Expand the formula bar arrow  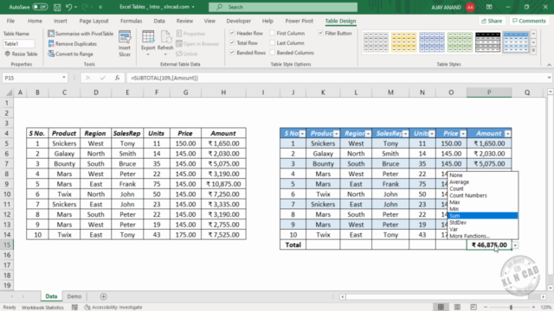coord(549,78)
